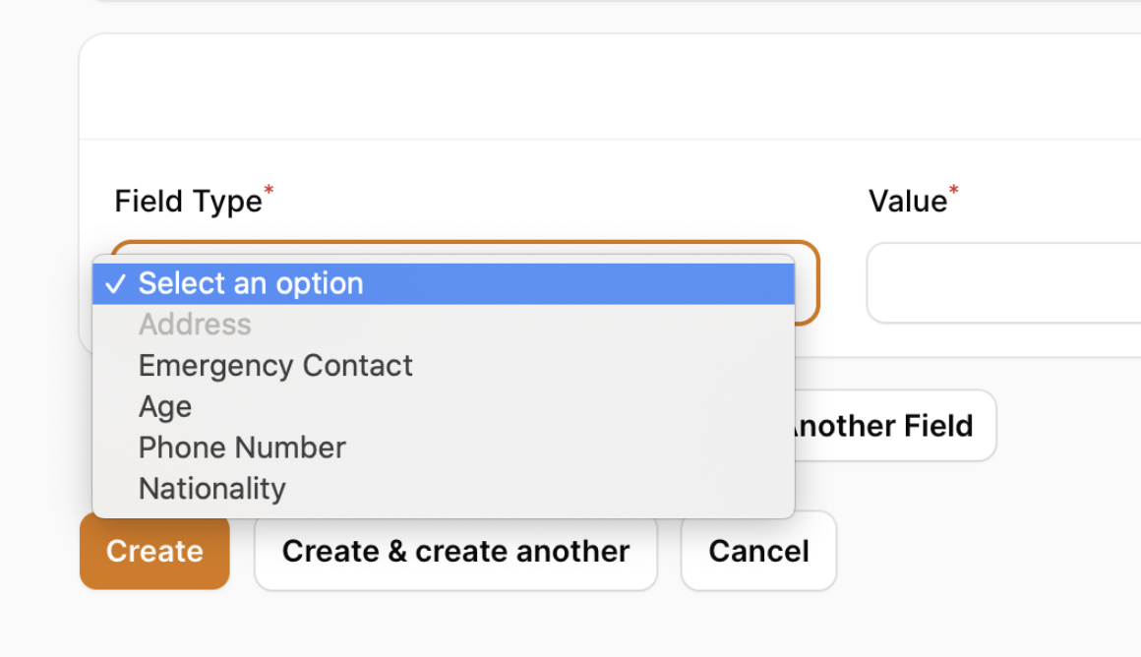Pick Nationality from the field types
Image resolution: width=1141 pixels, height=657 pixels.
pyautogui.click(x=212, y=489)
